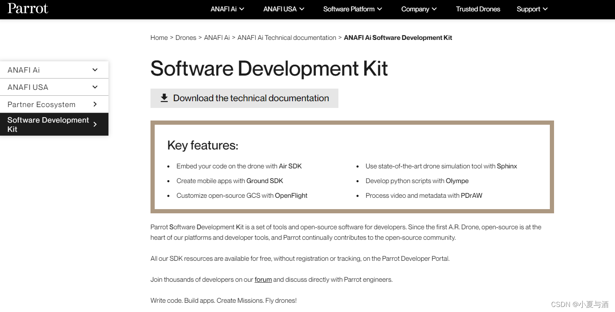Open the forum link
Image resolution: width=615 pixels, height=312 pixels.
coord(263,280)
